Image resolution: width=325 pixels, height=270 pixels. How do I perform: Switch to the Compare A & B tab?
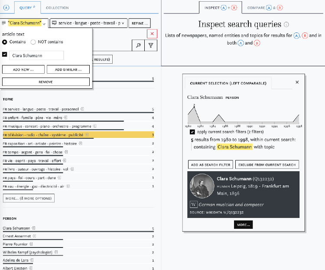(264, 8)
